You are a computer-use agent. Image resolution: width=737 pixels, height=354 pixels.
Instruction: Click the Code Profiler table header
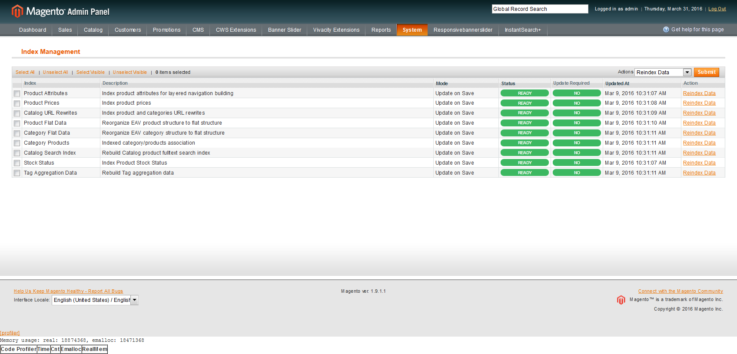[x=19, y=349]
